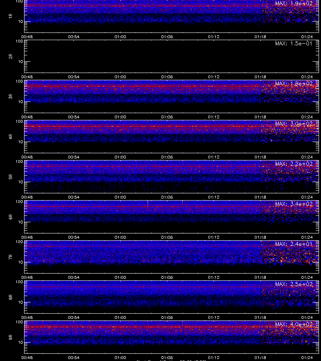321x361 pixels.
Task: Click the 100 y-axis label of panel 6R
Action: pyautogui.click(x=19, y=202)
